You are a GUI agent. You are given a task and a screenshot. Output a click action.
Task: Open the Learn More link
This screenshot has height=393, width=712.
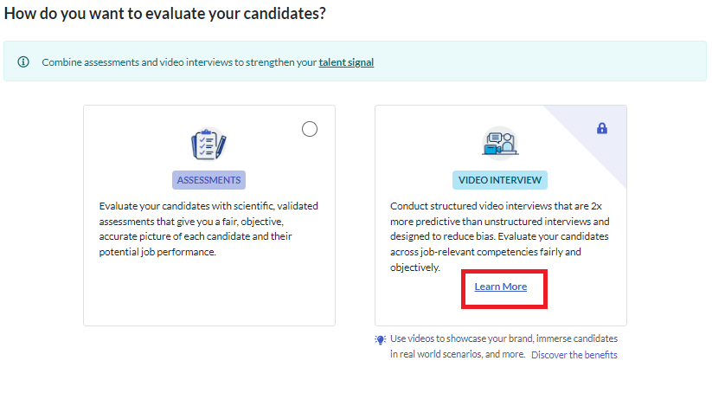[x=500, y=287]
